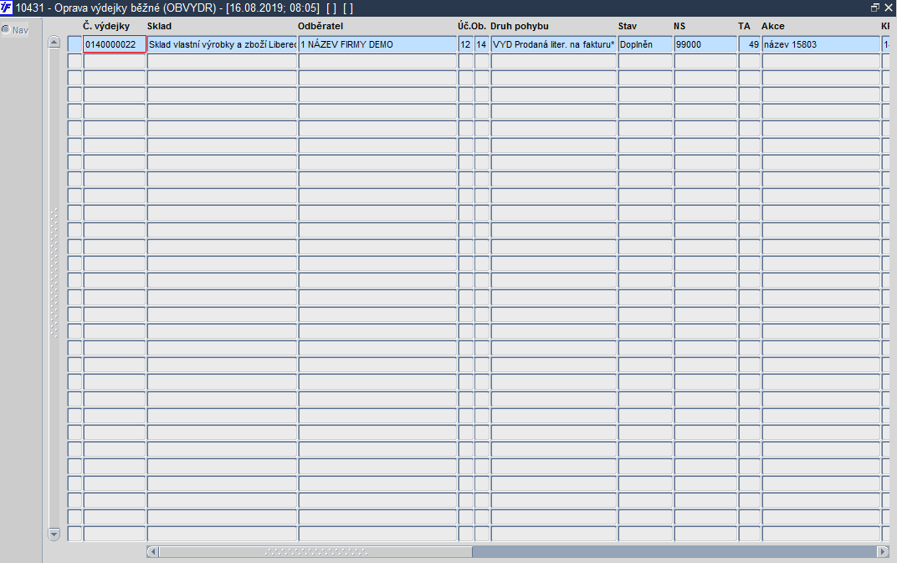
Task: Click the NS cell with value 99000
Action: (705, 44)
